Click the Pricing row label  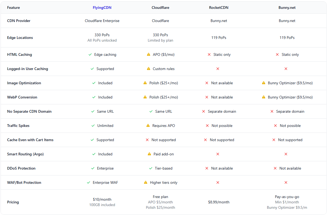coord(13,202)
